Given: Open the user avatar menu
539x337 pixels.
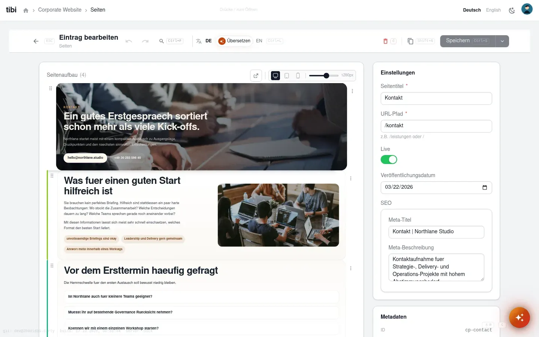Looking at the screenshot, I should coord(527,9).
